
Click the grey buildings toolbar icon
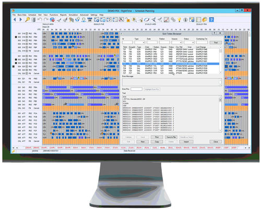(x=71, y=20)
